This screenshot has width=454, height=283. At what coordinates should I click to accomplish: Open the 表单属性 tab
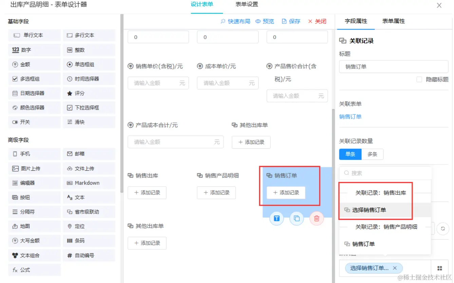pos(394,21)
